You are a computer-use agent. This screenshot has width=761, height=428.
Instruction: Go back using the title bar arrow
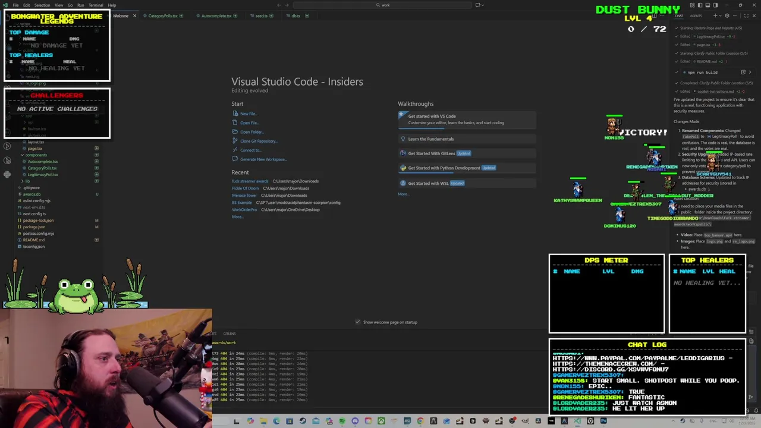tap(279, 5)
